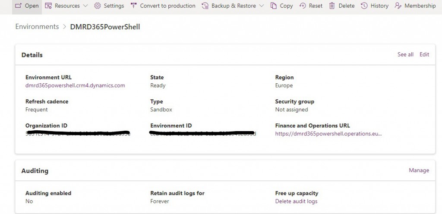
Task: Click the Open icon in the toolbar
Action: coord(18,6)
